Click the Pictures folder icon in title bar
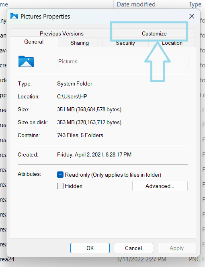This screenshot has width=205, height=267. tap(14, 16)
